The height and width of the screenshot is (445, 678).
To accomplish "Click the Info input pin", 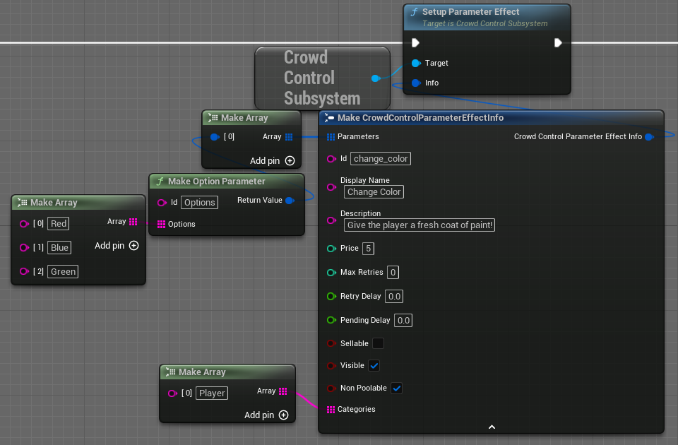I will coord(416,83).
